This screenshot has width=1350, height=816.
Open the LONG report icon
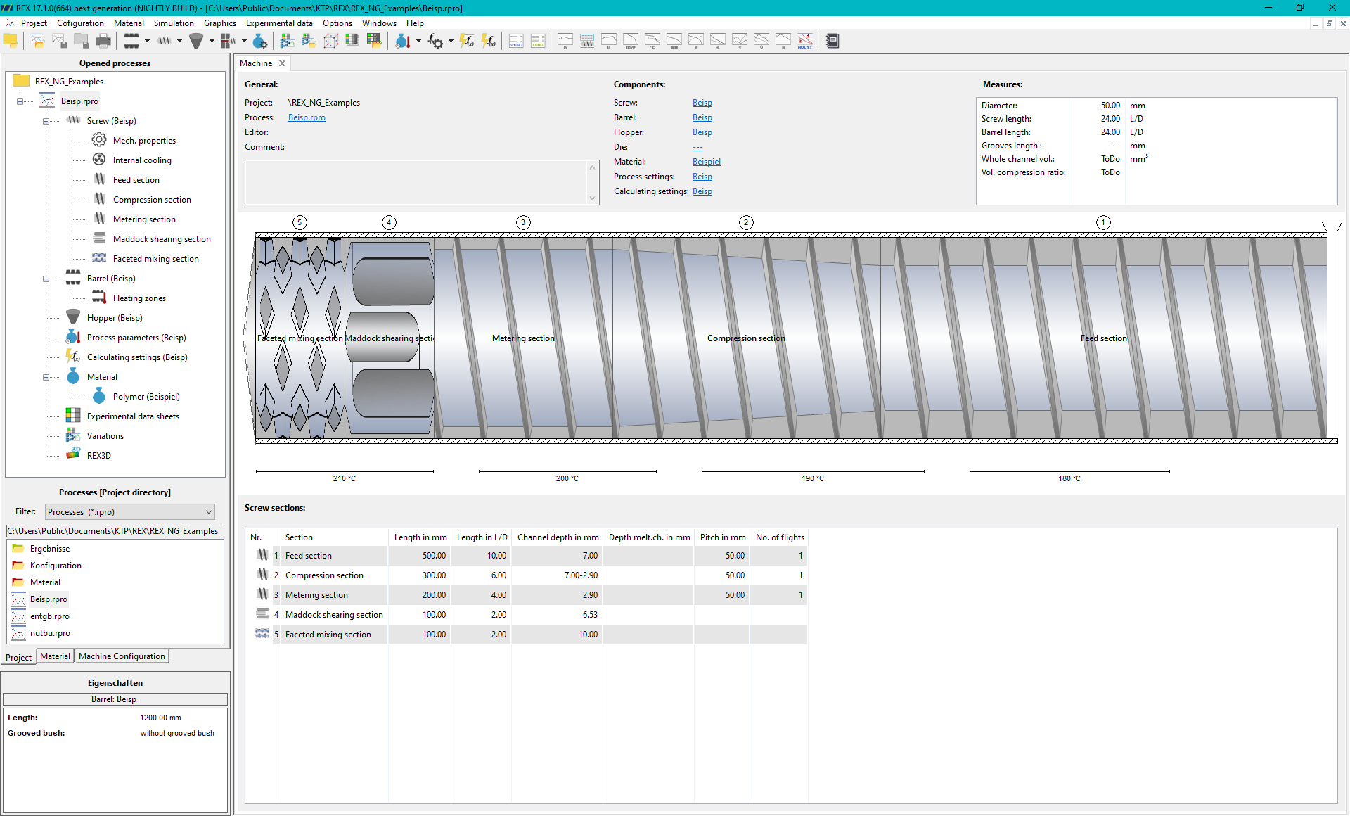538,41
